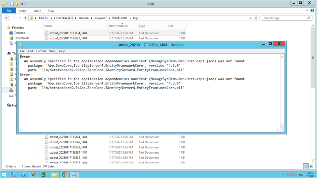Open IIS Manager taskbar icon
The width and height of the screenshot is (317, 178).
(34, 174)
